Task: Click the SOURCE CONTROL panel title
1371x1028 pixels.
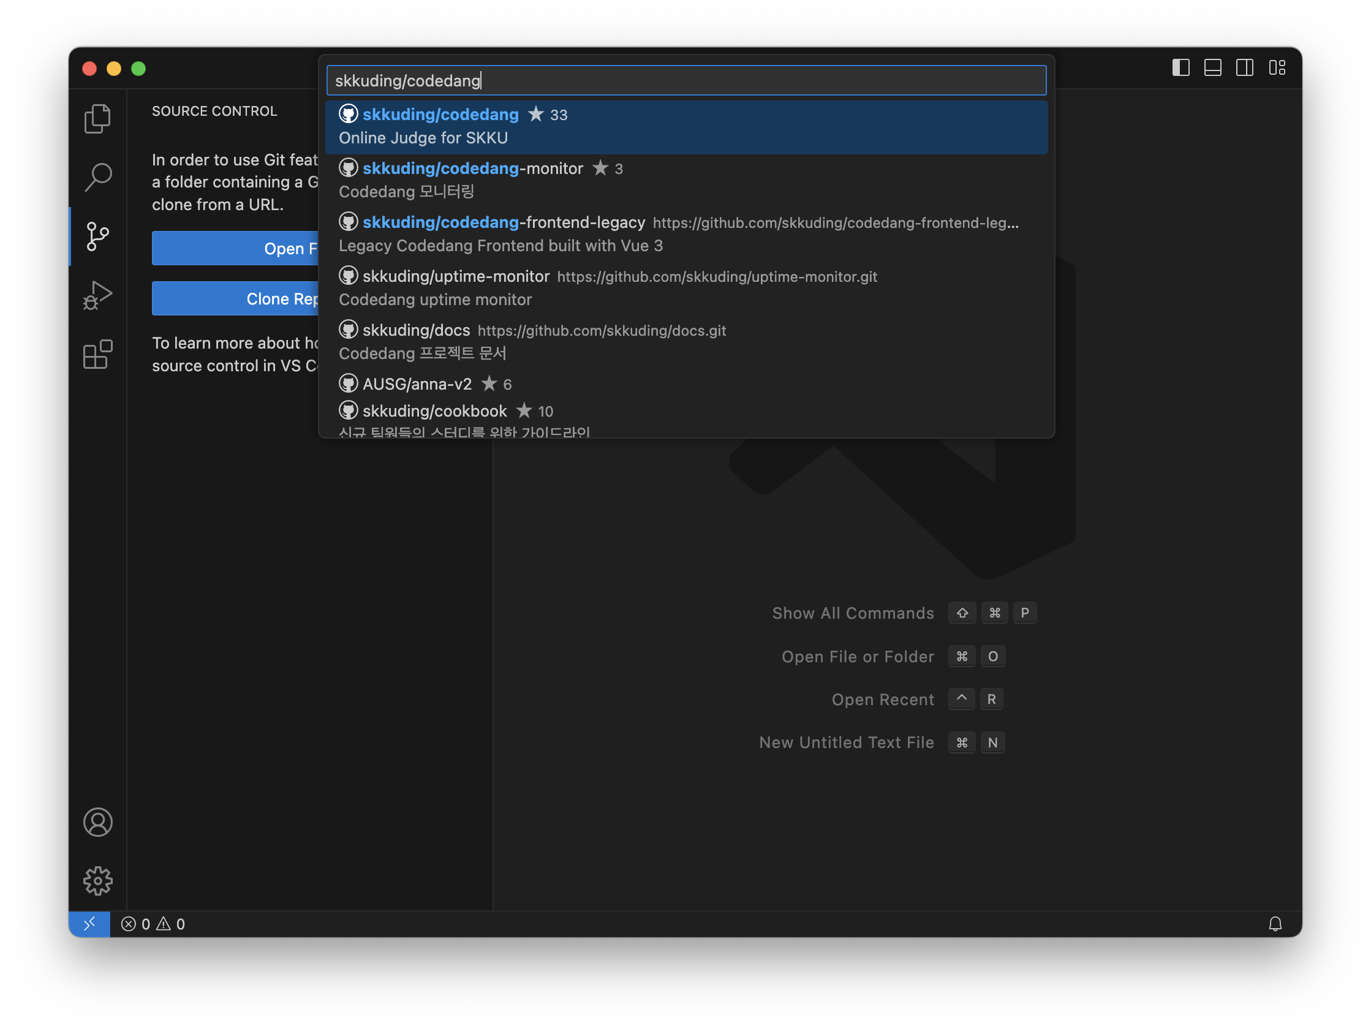Action: pyautogui.click(x=214, y=111)
